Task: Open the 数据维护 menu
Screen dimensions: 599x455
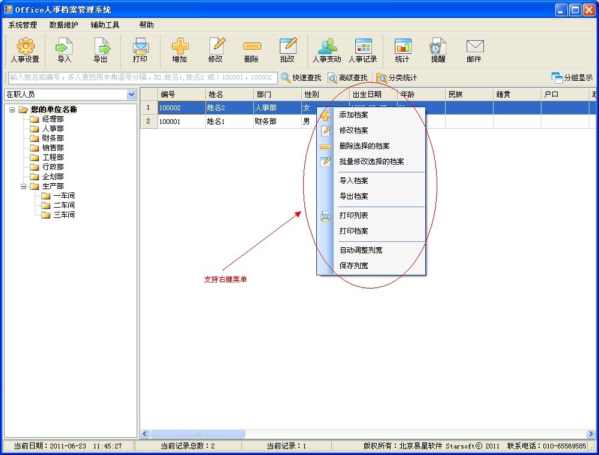Action: point(63,25)
